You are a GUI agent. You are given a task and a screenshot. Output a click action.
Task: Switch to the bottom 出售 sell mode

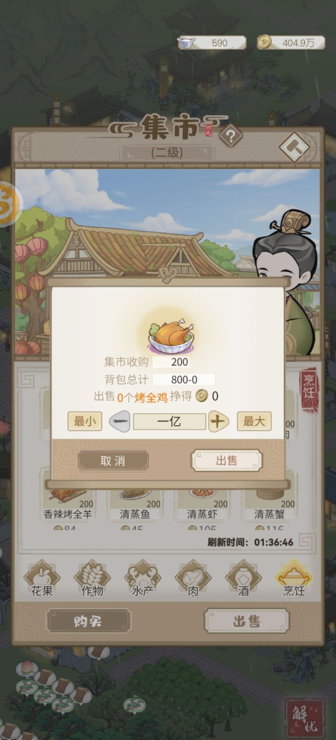[x=246, y=622]
